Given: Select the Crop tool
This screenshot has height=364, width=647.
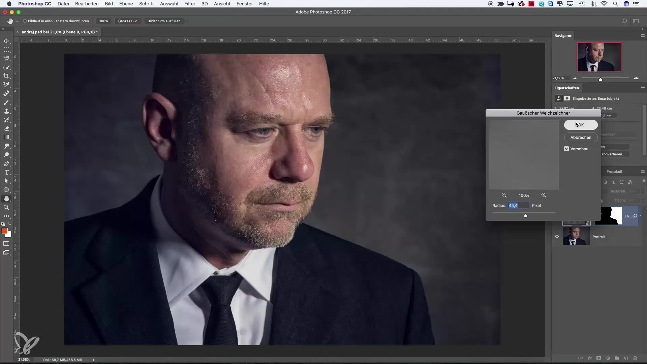Looking at the screenshot, I should (x=6, y=76).
